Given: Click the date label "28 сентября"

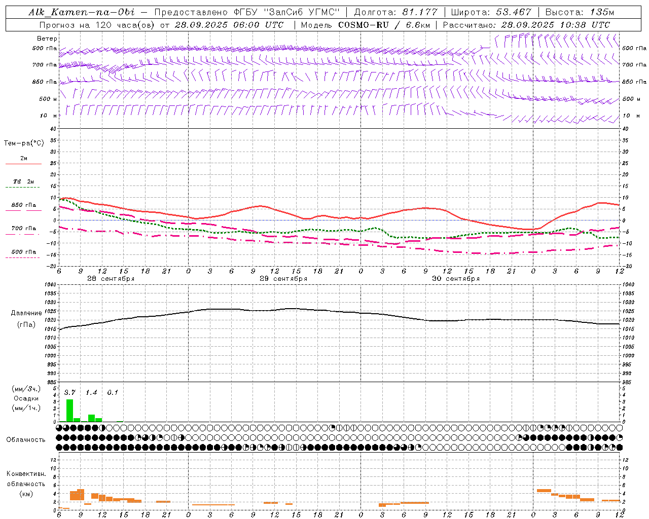Looking at the screenshot, I should (x=111, y=279).
